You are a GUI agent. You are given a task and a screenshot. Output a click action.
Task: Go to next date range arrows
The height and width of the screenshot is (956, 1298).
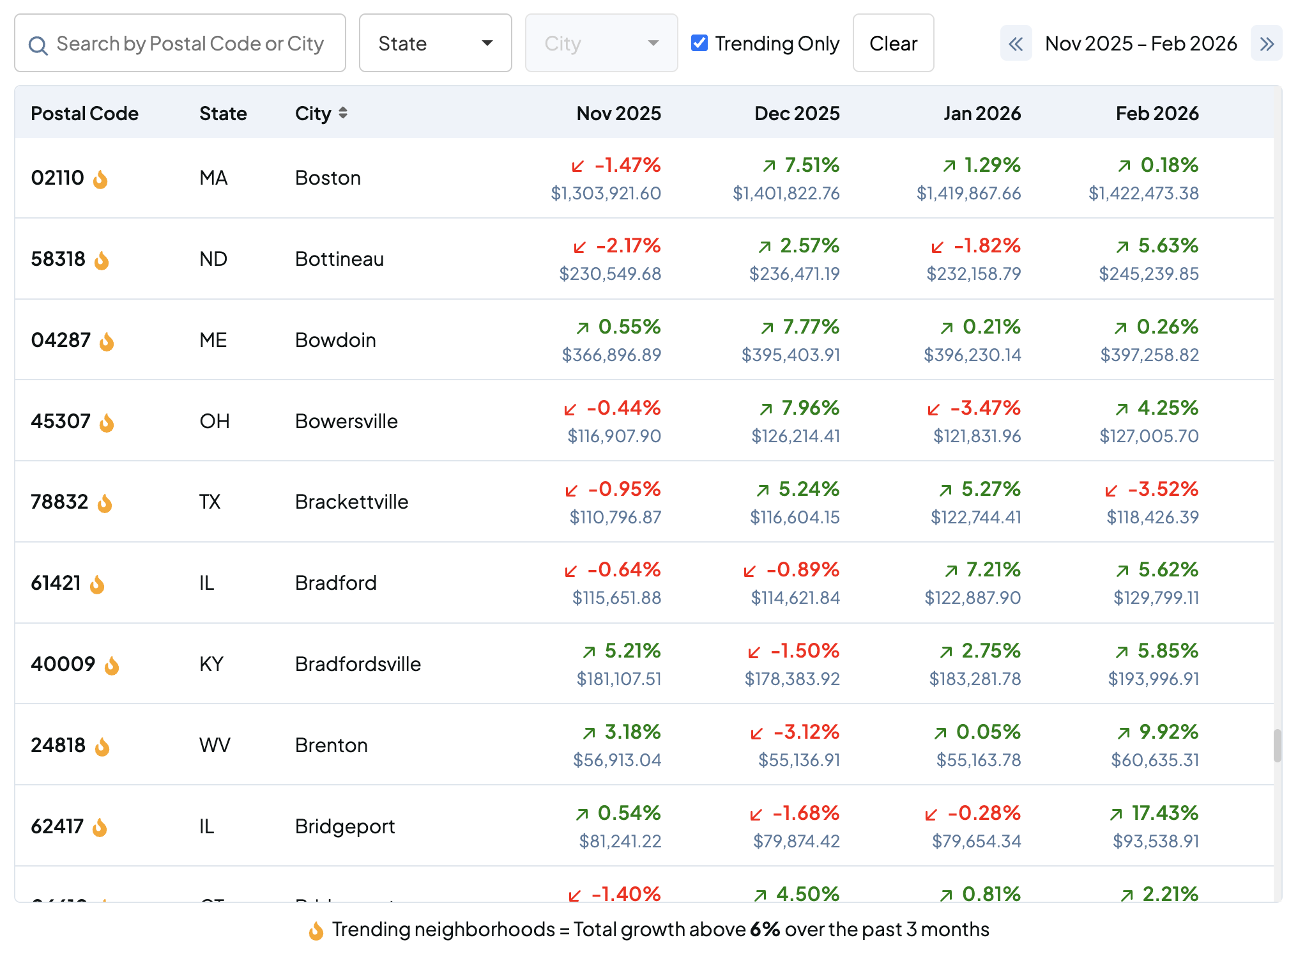pyautogui.click(x=1266, y=43)
